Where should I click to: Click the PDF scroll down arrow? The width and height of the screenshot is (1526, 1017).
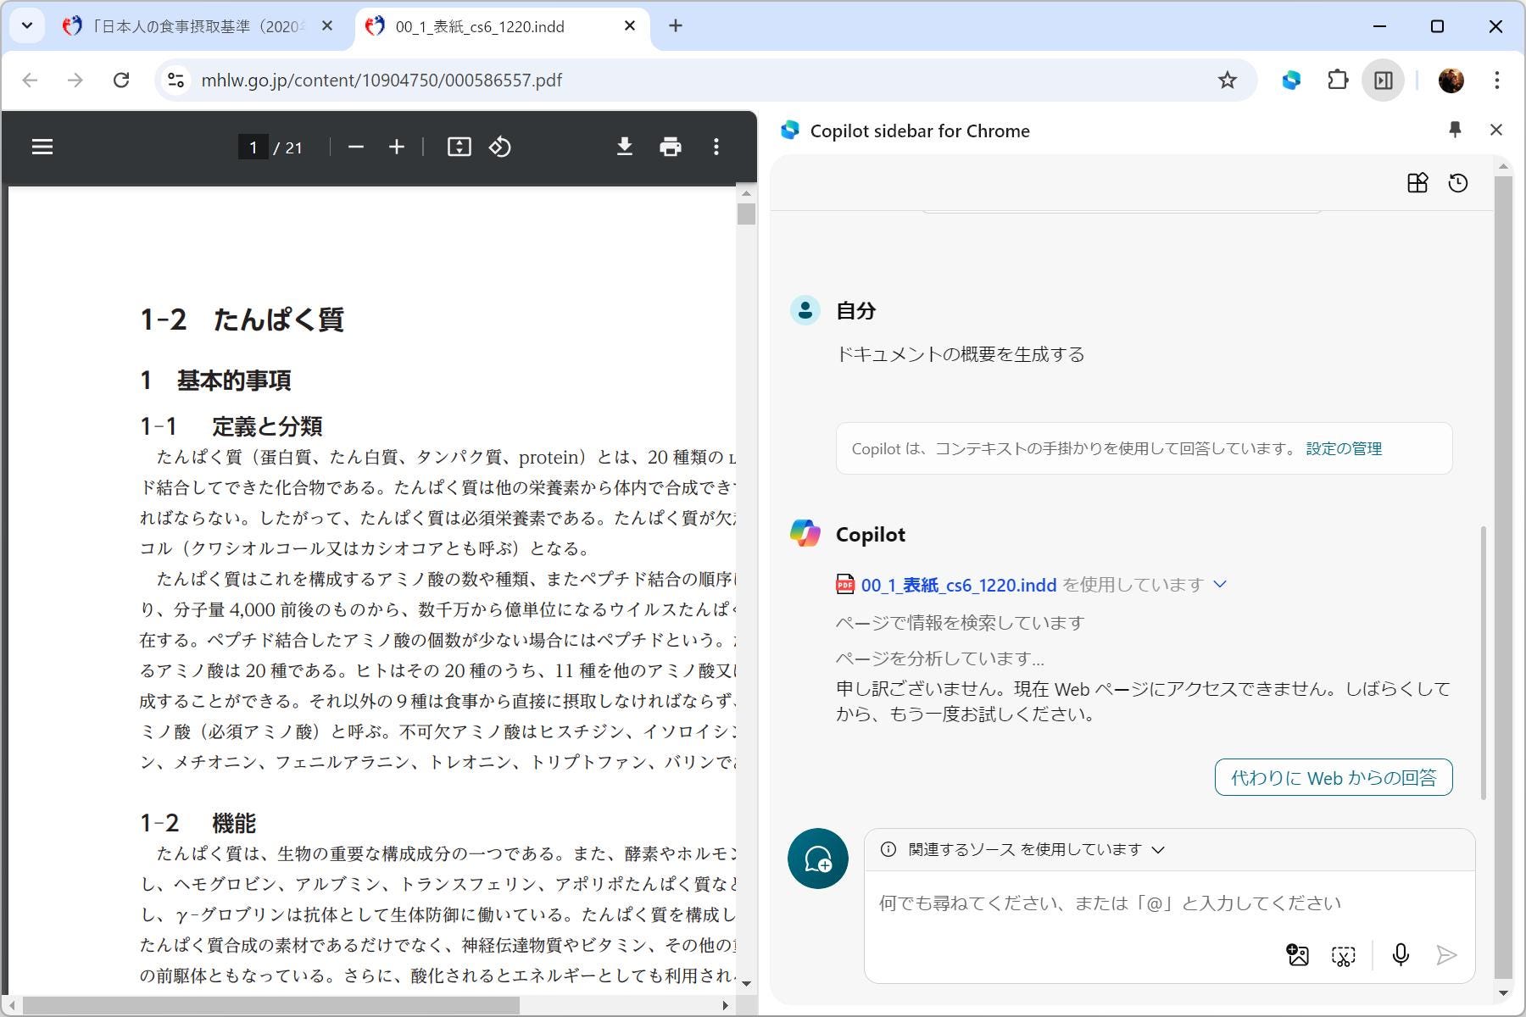point(746,983)
